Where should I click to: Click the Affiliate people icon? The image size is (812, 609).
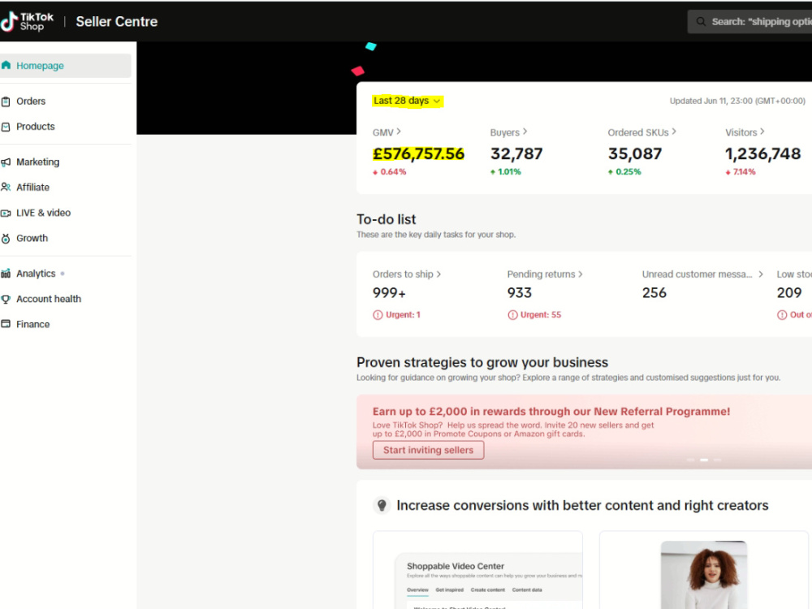(6, 187)
